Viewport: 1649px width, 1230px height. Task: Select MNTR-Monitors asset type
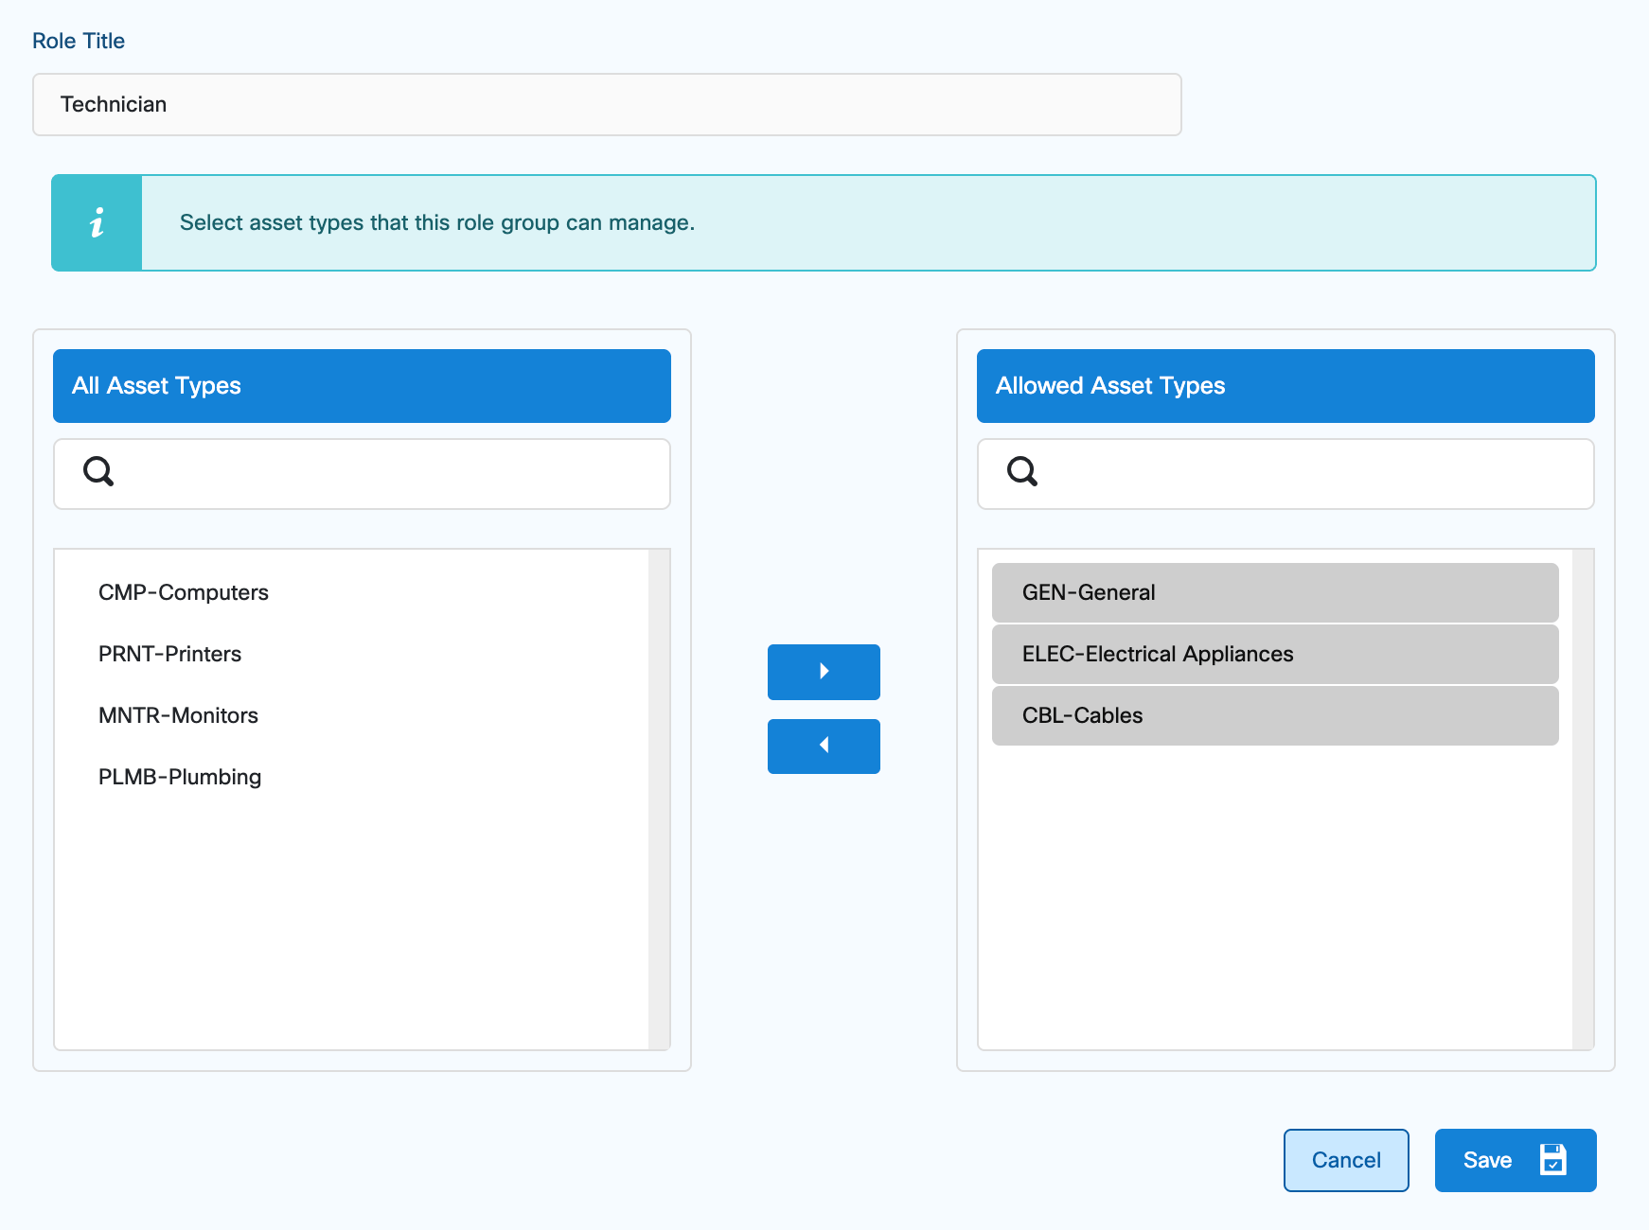click(x=178, y=715)
